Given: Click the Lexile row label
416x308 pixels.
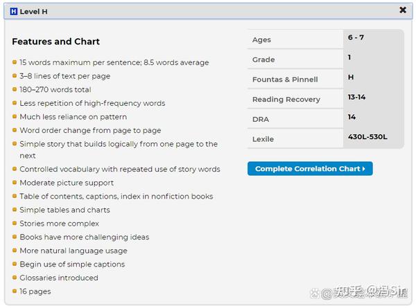Looking at the screenshot, I should [263, 139].
